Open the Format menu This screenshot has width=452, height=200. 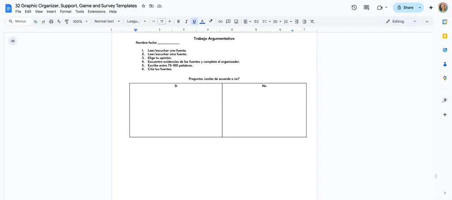[x=66, y=12]
